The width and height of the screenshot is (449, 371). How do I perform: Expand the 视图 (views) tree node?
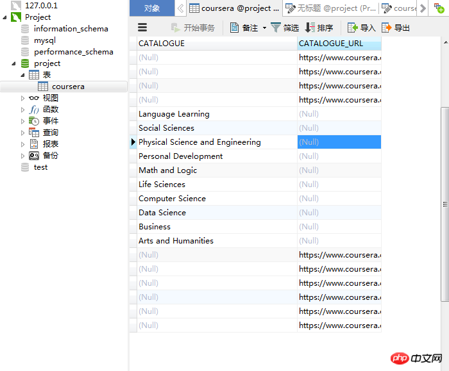coord(22,98)
